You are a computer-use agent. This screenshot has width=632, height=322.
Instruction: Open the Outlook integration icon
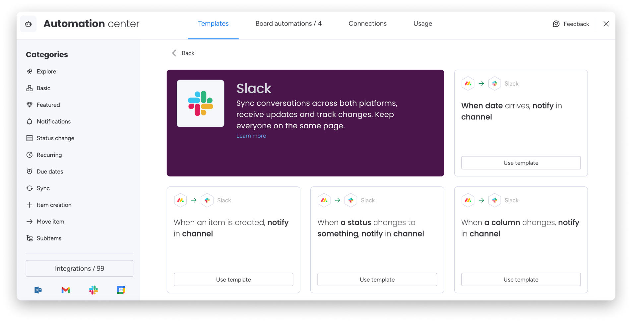click(38, 290)
